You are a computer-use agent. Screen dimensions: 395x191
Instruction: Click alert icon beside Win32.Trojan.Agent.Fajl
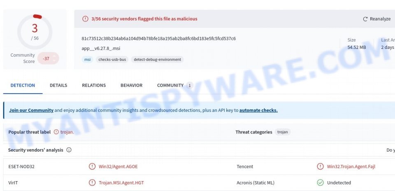[x=320, y=166]
